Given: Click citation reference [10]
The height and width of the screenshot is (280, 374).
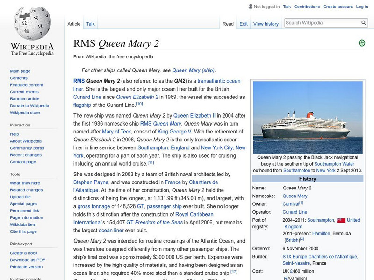Looking at the screenshot, I should 139,104.
